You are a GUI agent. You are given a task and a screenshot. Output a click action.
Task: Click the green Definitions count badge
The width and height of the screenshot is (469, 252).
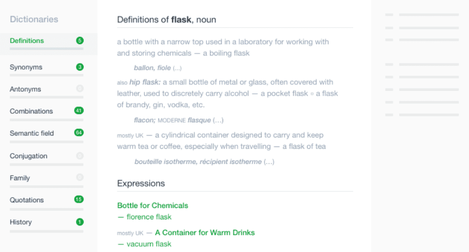(80, 41)
